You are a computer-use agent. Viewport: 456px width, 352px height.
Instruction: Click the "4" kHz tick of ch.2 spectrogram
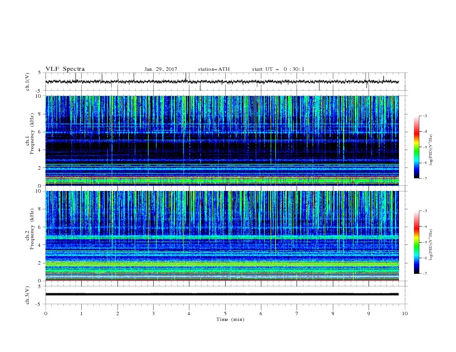tap(40, 245)
